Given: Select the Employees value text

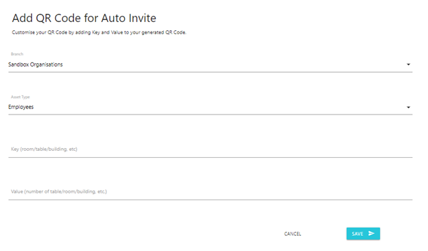Looking at the screenshot, I should (x=21, y=107).
